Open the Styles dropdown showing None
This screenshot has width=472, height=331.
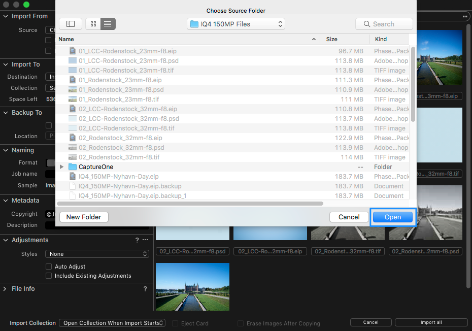97,254
